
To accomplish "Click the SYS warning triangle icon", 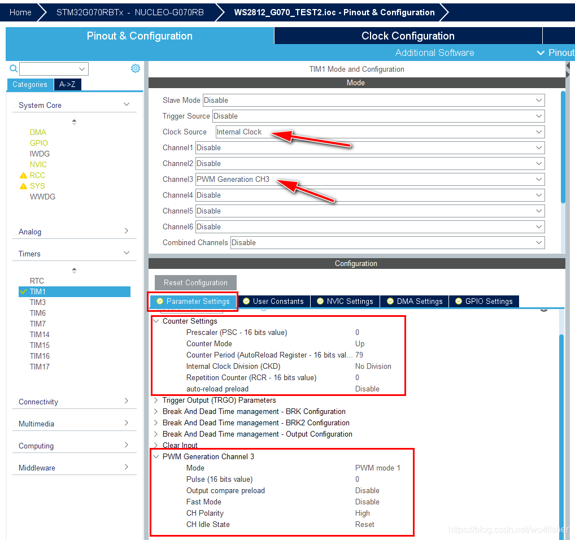I will [x=24, y=186].
